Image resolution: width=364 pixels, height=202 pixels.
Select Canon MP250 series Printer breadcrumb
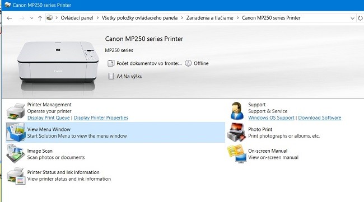(x=271, y=18)
